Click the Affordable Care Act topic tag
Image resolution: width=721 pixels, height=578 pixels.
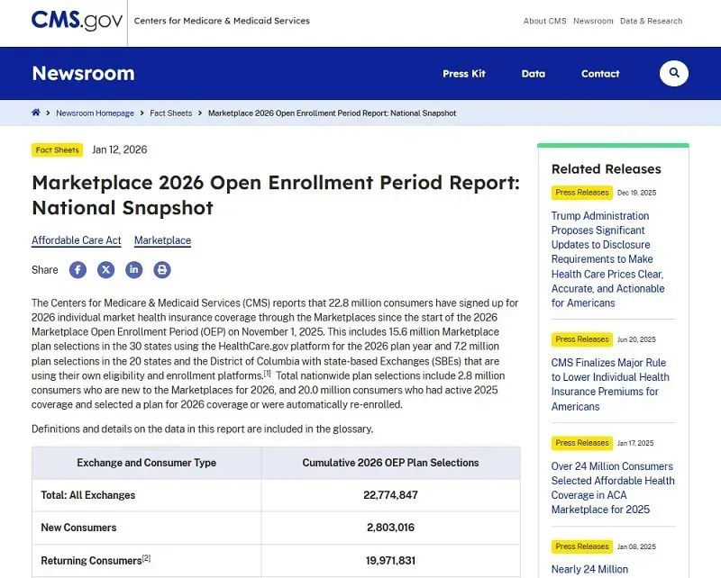(76, 240)
